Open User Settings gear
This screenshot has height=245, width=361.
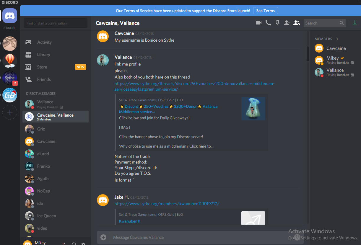[x=83, y=244]
